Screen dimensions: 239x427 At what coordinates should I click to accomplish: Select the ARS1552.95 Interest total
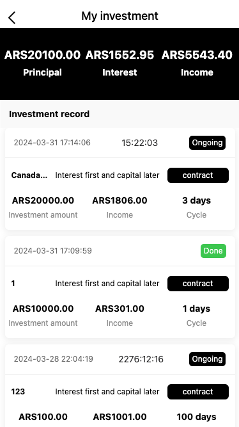pos(119,55)
